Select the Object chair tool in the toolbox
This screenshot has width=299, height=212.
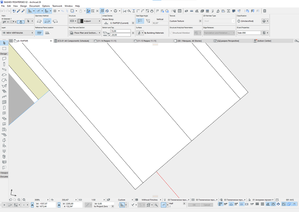pos(4,146)
